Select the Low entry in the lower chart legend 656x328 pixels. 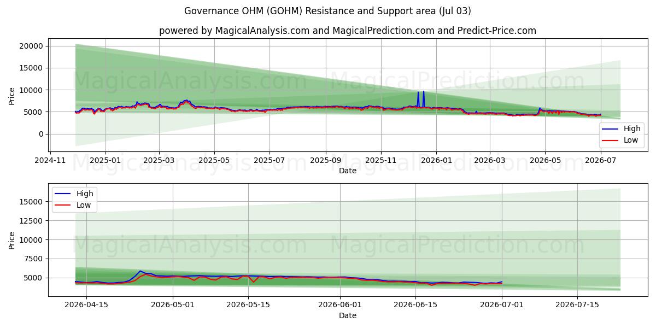(74, 206)
